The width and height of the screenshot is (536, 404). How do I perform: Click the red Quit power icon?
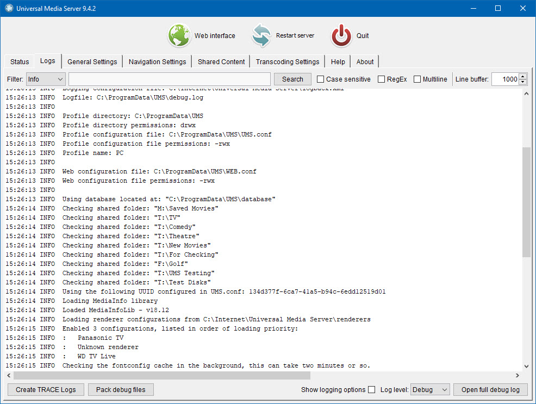pyautogui.click(x=341, y=35)
